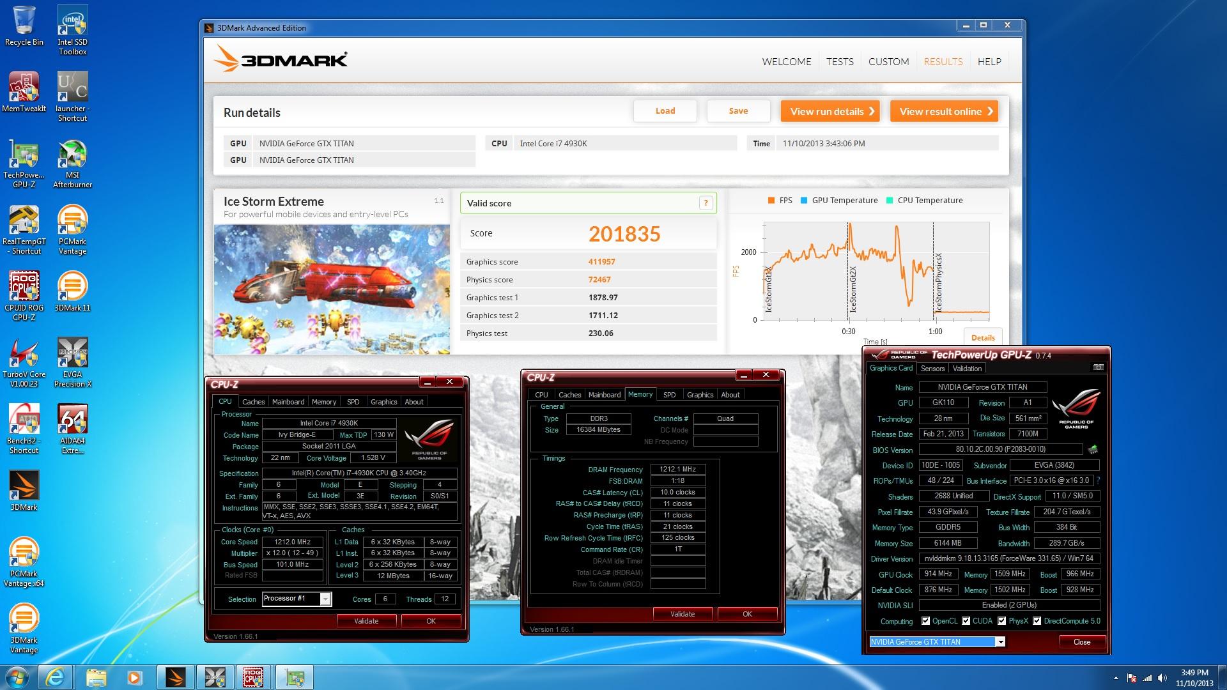
Task: Open Mainboard tab in left CPU-Z window
Action: (x=288, y=402)
